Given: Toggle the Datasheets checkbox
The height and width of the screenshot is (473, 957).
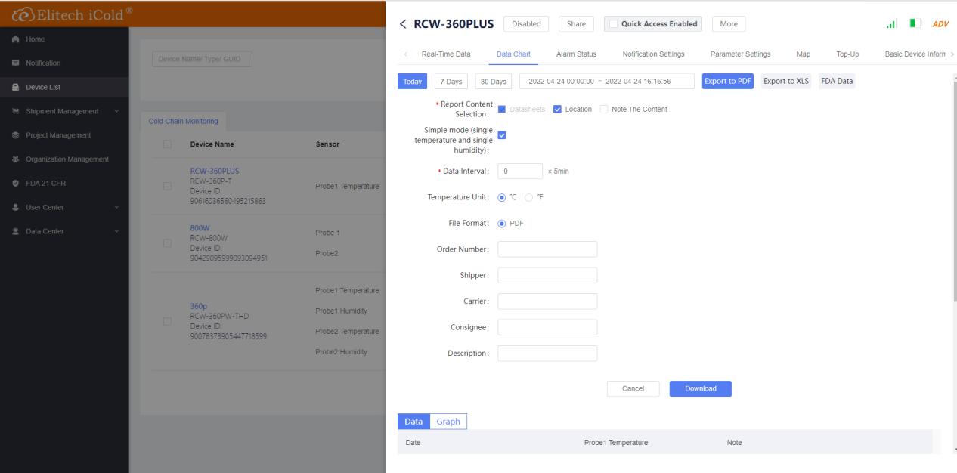Looking at the screenshot, I should coord(502,109).
